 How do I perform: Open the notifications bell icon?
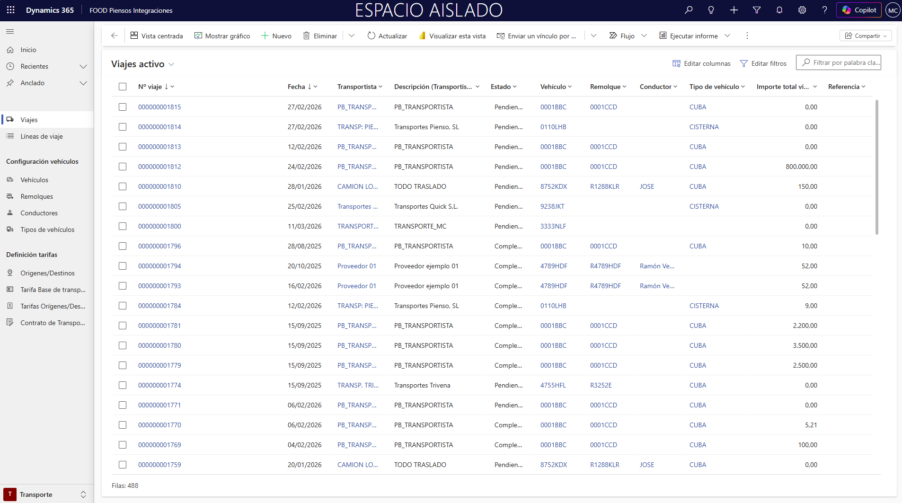[779, 10]
